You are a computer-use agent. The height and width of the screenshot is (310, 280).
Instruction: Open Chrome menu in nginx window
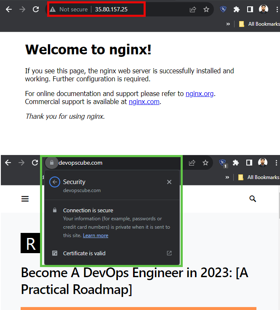click(x=277, y=9)
